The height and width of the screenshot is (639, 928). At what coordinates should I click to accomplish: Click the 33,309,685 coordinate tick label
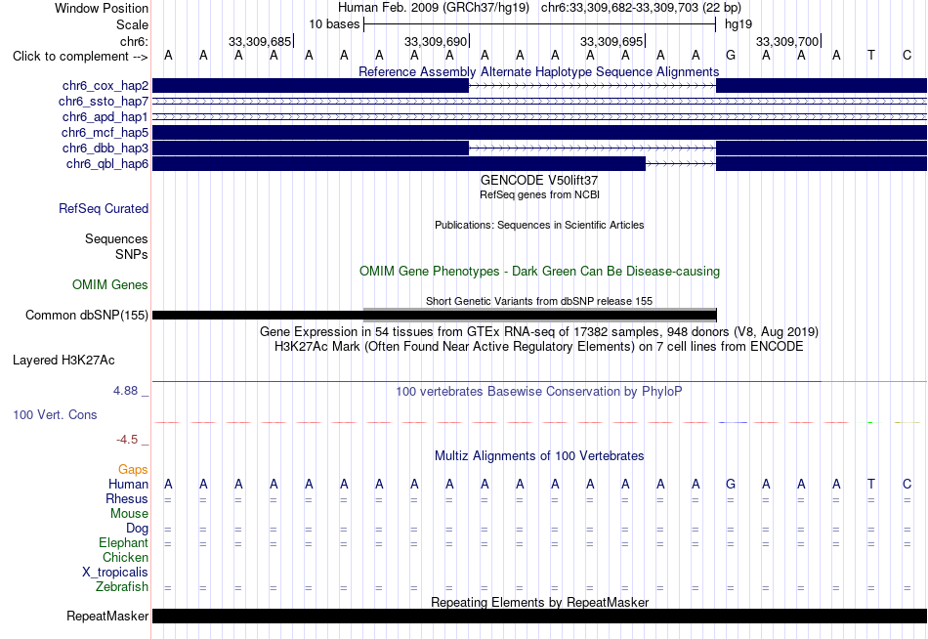[x=260, y=41]
